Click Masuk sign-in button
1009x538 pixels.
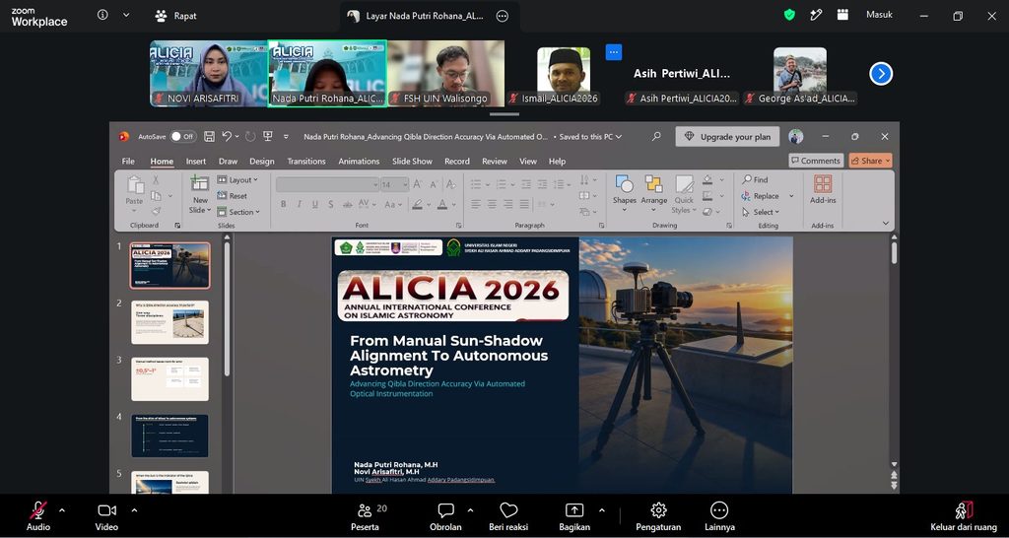(x=879, y=15)
